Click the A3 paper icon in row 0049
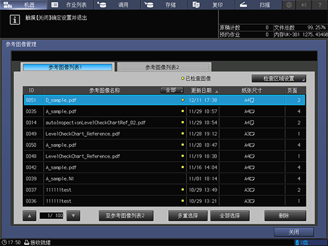The image size is (328, 246). pyautogui.click(x=252, y=134)
